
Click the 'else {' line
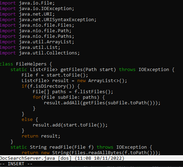(30, 120)
